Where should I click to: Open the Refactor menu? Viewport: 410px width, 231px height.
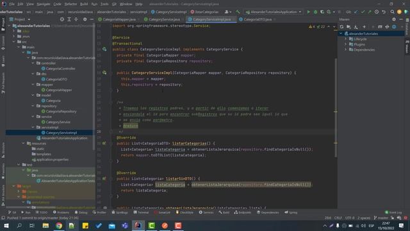pyautogui.click(x=70, y=4)
